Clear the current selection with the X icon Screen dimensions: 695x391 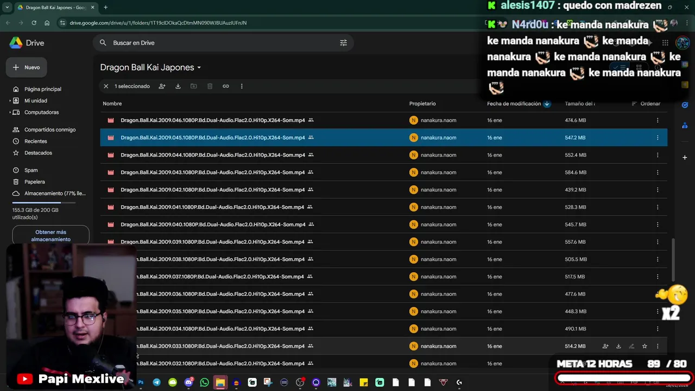106,86
